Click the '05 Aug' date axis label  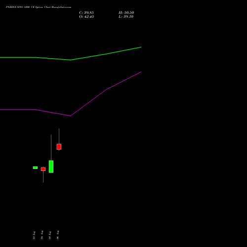click(x=50, y=235)
